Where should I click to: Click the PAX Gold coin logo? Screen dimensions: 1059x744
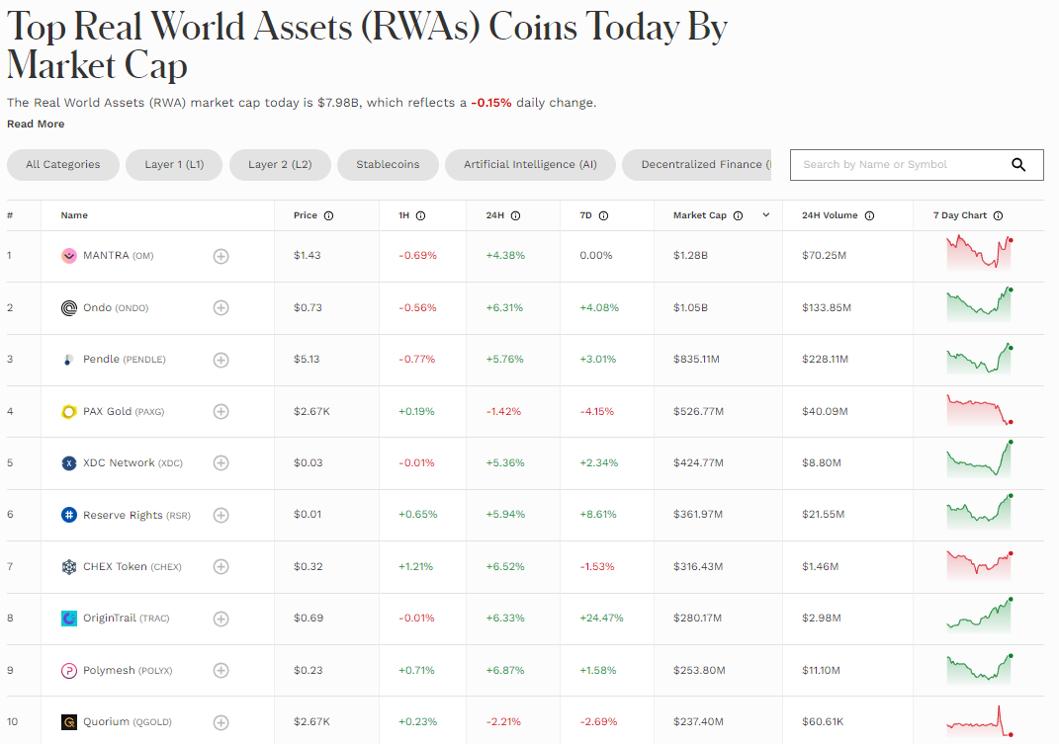coord(69,412)
